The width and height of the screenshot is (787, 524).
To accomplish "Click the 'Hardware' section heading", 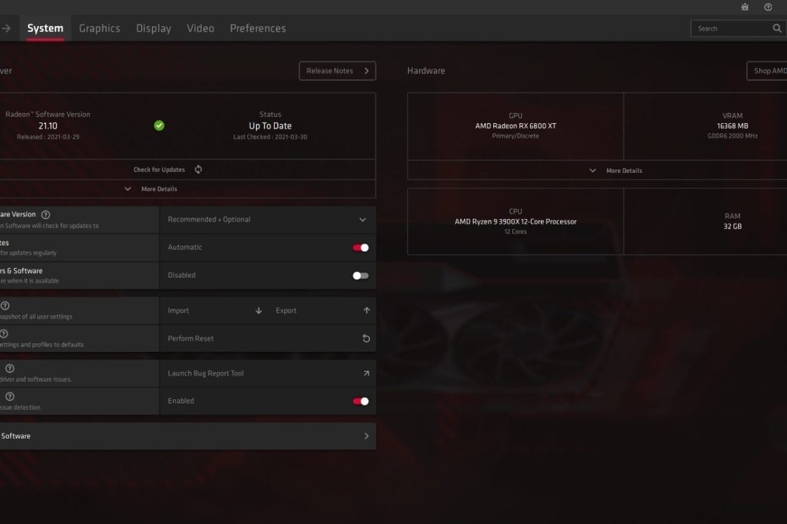I will coord(426,71).
